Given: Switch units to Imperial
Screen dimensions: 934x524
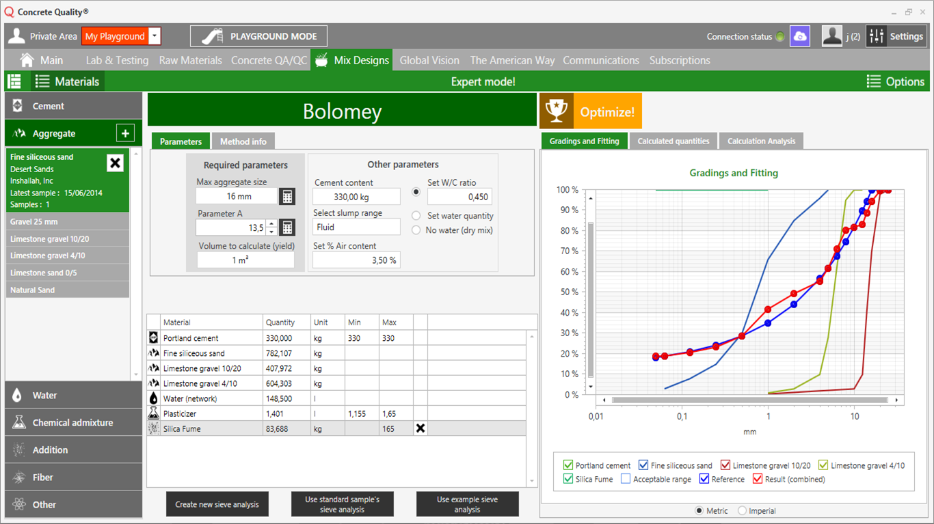Looking at the screenshot, I should coord(742,510).
